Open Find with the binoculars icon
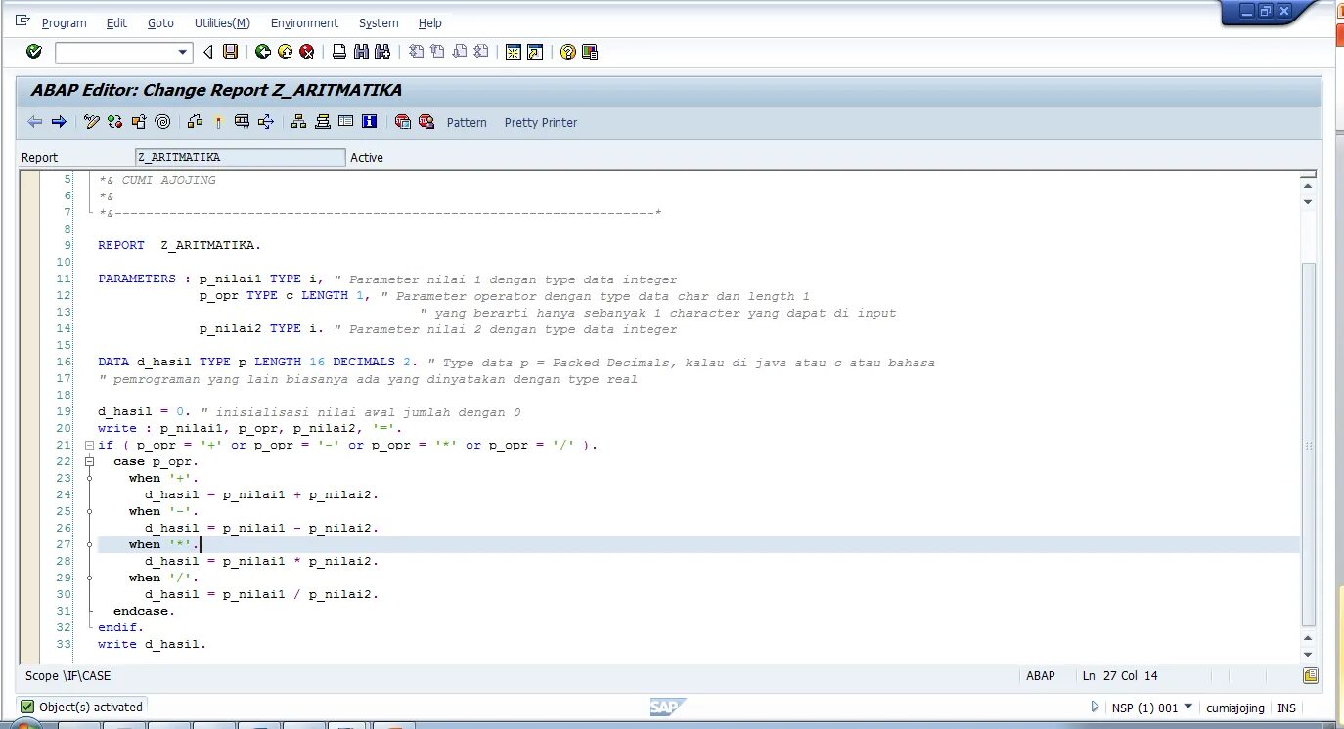Image resolution: width=1344 pixels, height=729 pixels. (361, 52)
